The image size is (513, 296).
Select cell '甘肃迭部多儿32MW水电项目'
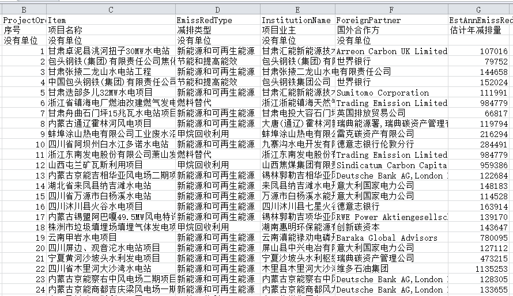click(111, 93)
